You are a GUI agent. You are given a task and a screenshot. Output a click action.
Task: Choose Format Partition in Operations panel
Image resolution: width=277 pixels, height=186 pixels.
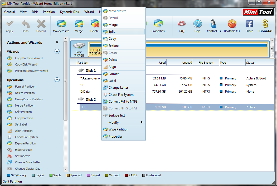tap(25, 87)
